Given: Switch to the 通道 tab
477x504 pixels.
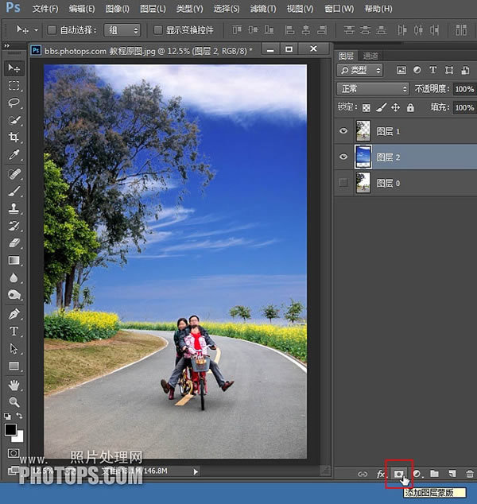Looking at the screenshot, I should point(370,56).
